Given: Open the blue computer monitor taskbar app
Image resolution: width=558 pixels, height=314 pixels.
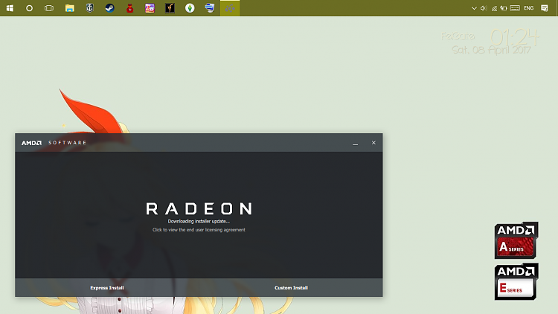Looking at the screenshot, I should pos(210,8).
